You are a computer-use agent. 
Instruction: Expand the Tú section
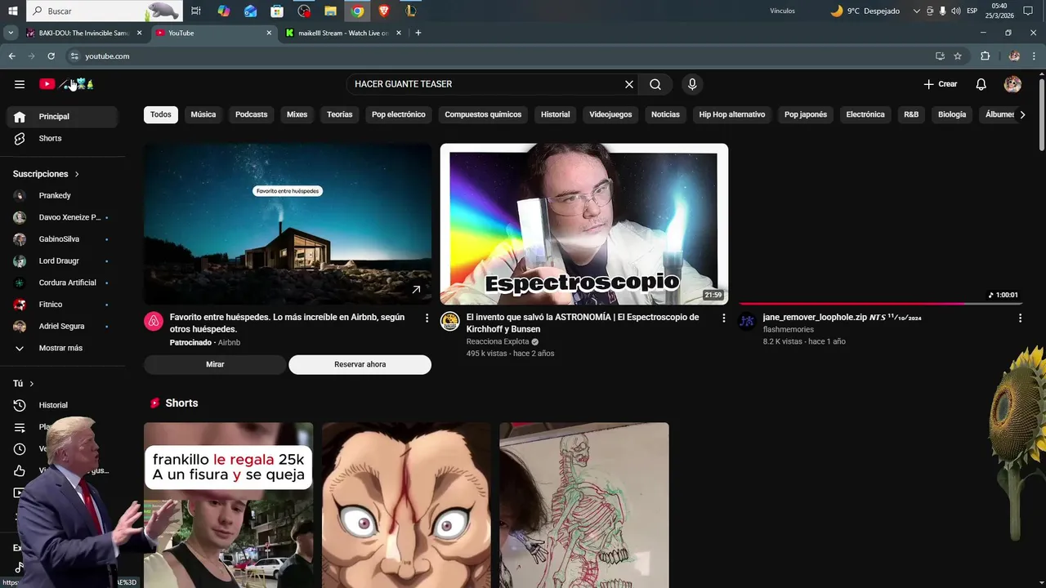[24, 384]
